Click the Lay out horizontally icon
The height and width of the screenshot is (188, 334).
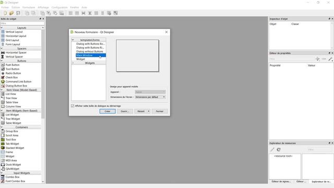pyautogui.click(x=70, y=13)
